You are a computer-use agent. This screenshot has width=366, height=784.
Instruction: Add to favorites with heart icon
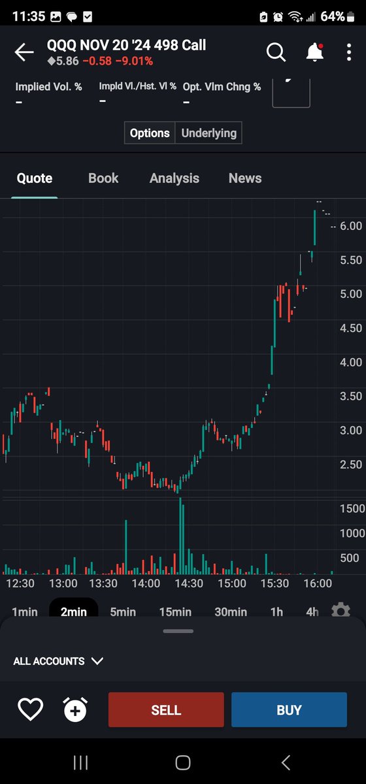30,710
